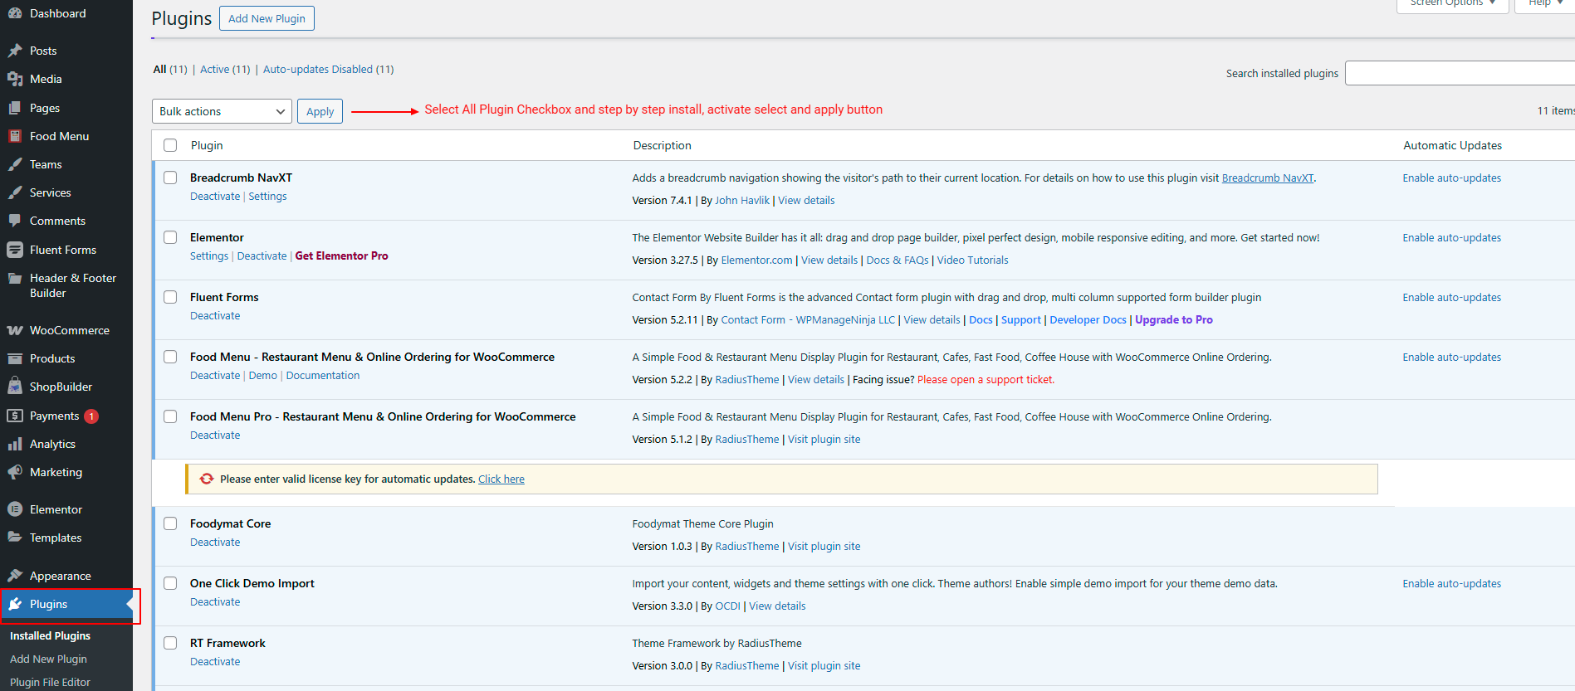
Task: Open the Installed Plugins submenu item
Action: [50, 635]
